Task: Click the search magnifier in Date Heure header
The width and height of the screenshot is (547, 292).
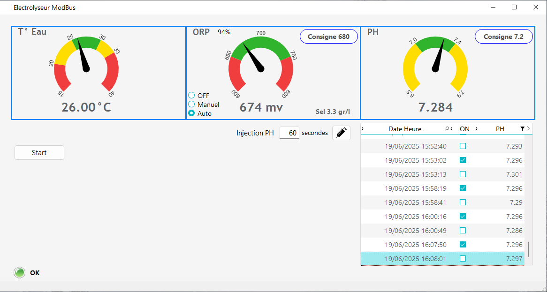Action: click(447, 129)
